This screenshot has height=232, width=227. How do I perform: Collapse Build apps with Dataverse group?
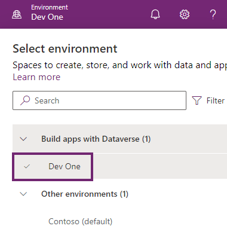pos(23,139)
